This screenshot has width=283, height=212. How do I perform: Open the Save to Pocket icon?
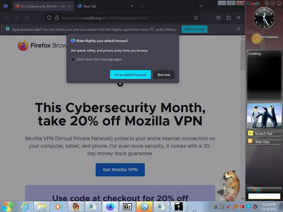(x=219, y=18)
